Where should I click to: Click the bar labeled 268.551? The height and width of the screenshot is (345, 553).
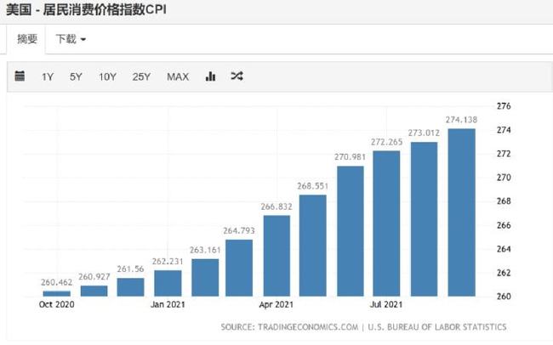[313, 246]
